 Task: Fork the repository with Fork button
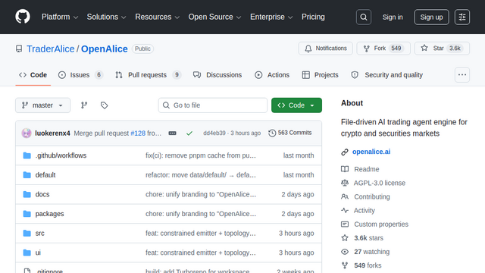tap(383, 49)
